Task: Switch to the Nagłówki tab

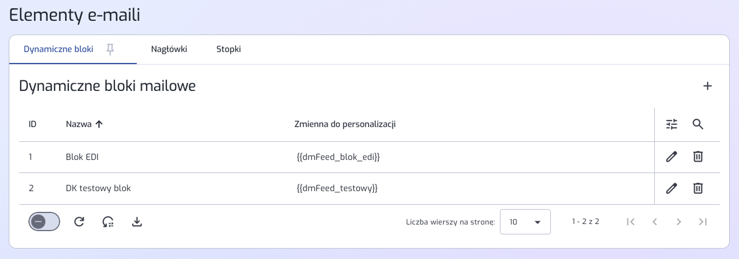Action: [x=169, y=49]
